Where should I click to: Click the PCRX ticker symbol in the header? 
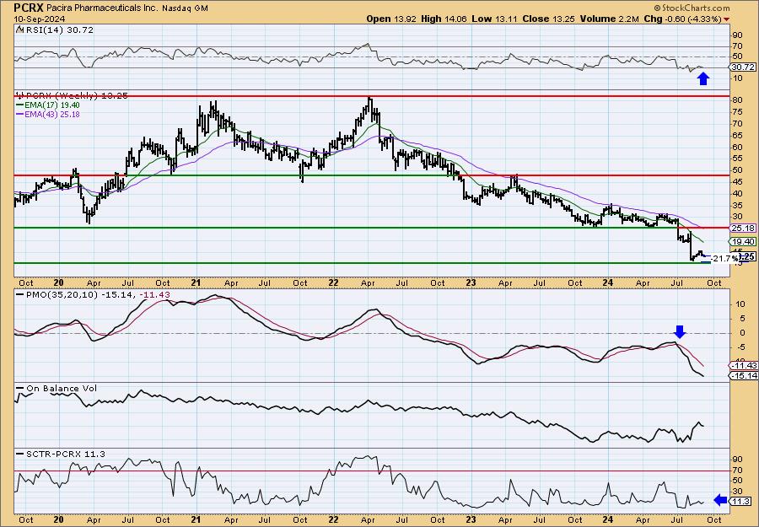tap(29, 8)
